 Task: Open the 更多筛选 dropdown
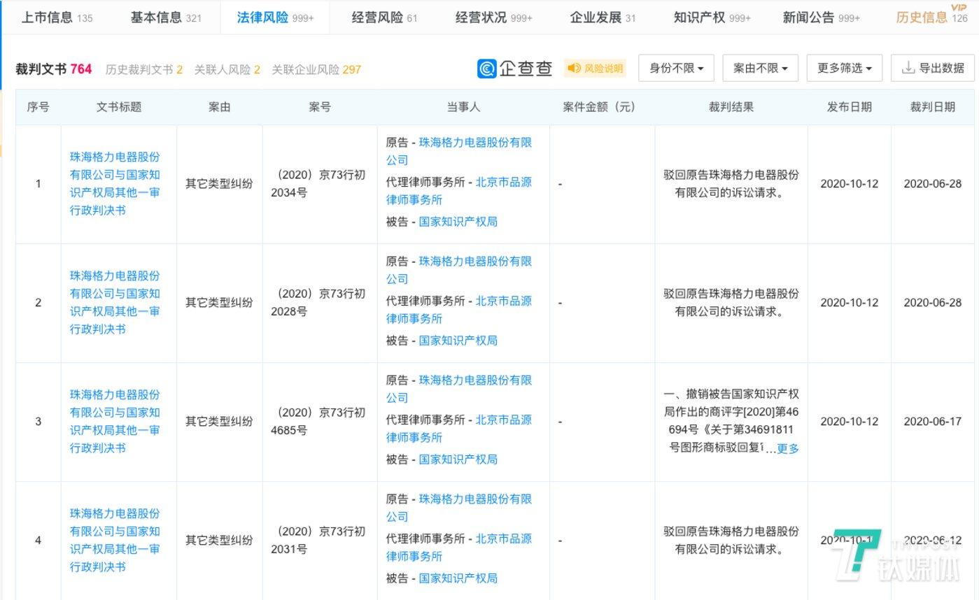pos(845,68)
